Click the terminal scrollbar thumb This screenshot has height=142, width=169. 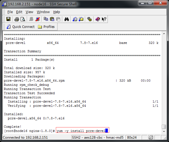164,127
